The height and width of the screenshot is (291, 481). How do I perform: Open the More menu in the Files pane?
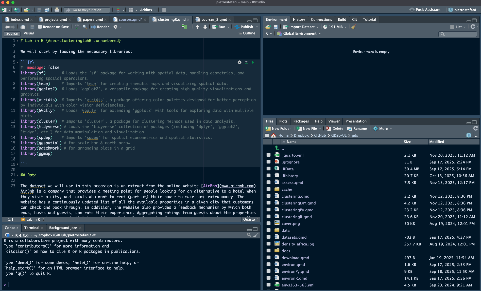click(383, 129)
